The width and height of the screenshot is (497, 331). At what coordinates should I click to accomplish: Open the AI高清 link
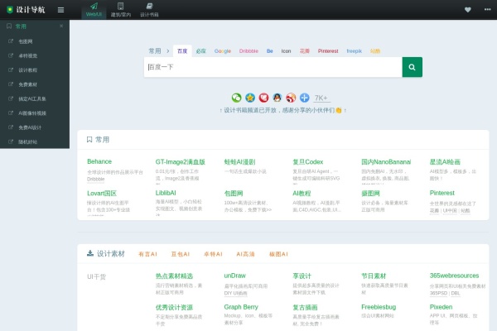tap(246, 254)
